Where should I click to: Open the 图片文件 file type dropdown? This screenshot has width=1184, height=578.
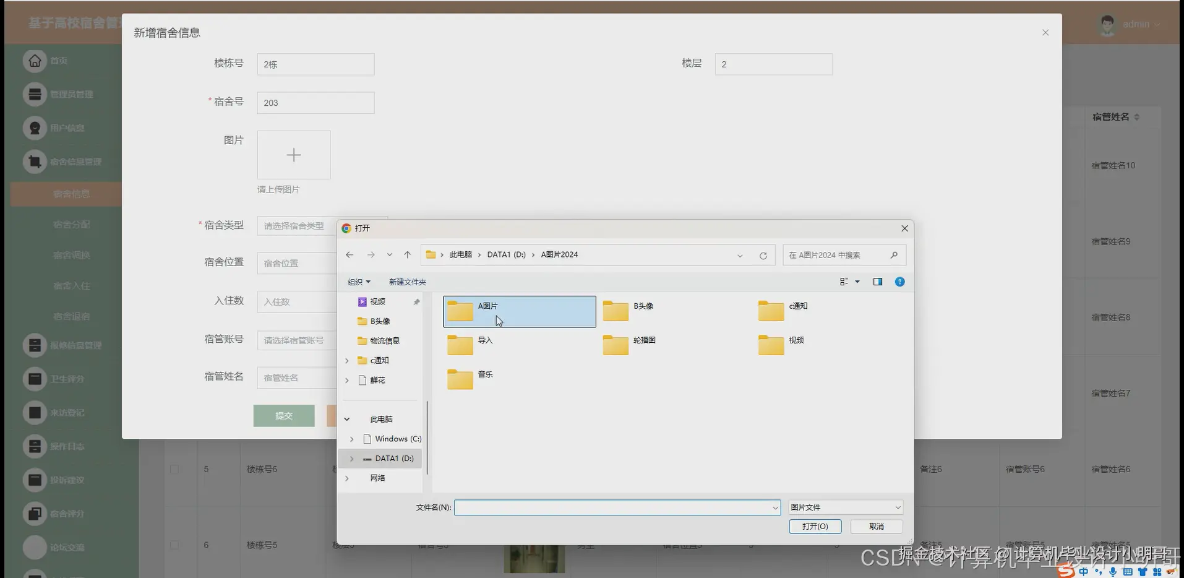coord(846,507)
